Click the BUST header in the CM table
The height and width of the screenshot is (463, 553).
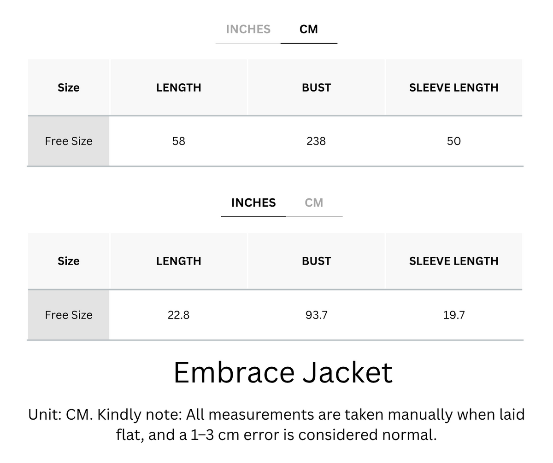316,87
